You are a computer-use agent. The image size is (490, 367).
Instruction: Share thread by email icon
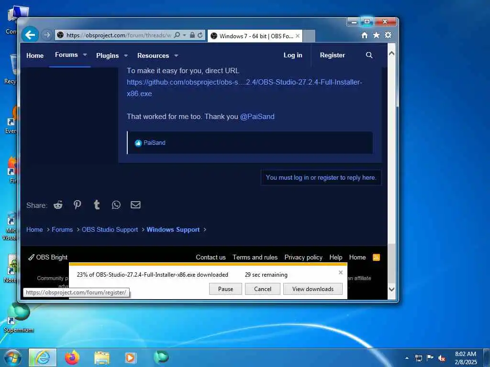click(x=135, y=205)
